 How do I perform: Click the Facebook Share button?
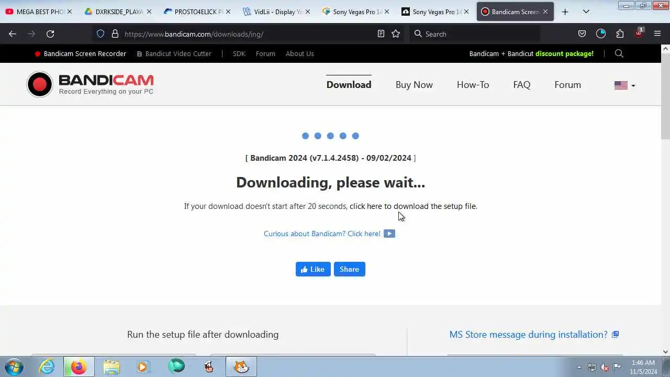tap(349, 269)
